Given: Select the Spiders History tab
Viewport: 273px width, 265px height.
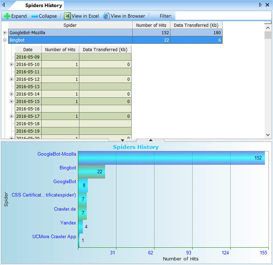Looking at the screenshot, I should pos(43,5).
